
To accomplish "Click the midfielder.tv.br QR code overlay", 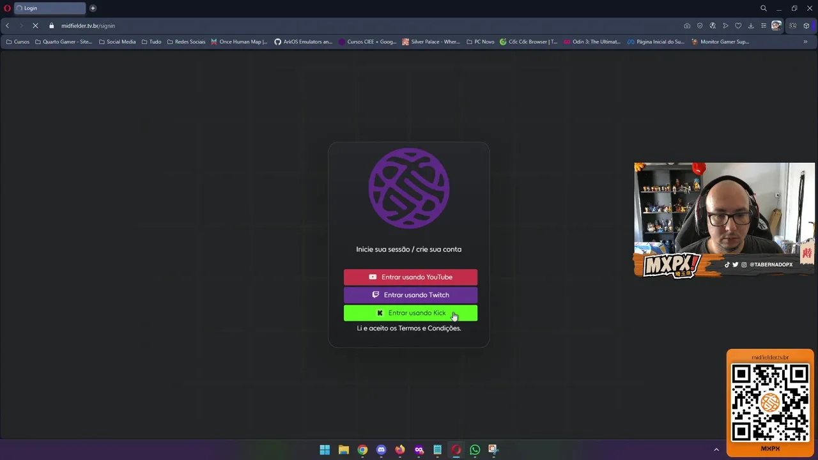I will [770, 402].
